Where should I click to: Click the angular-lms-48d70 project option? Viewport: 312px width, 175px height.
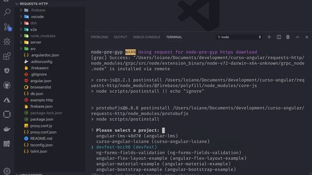[x=137, y=136]
